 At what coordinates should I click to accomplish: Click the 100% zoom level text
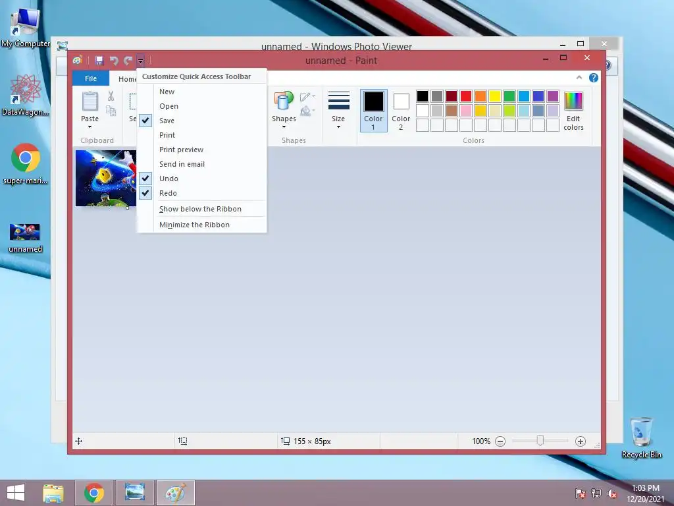pyautogui.click(x=481, y=441)
